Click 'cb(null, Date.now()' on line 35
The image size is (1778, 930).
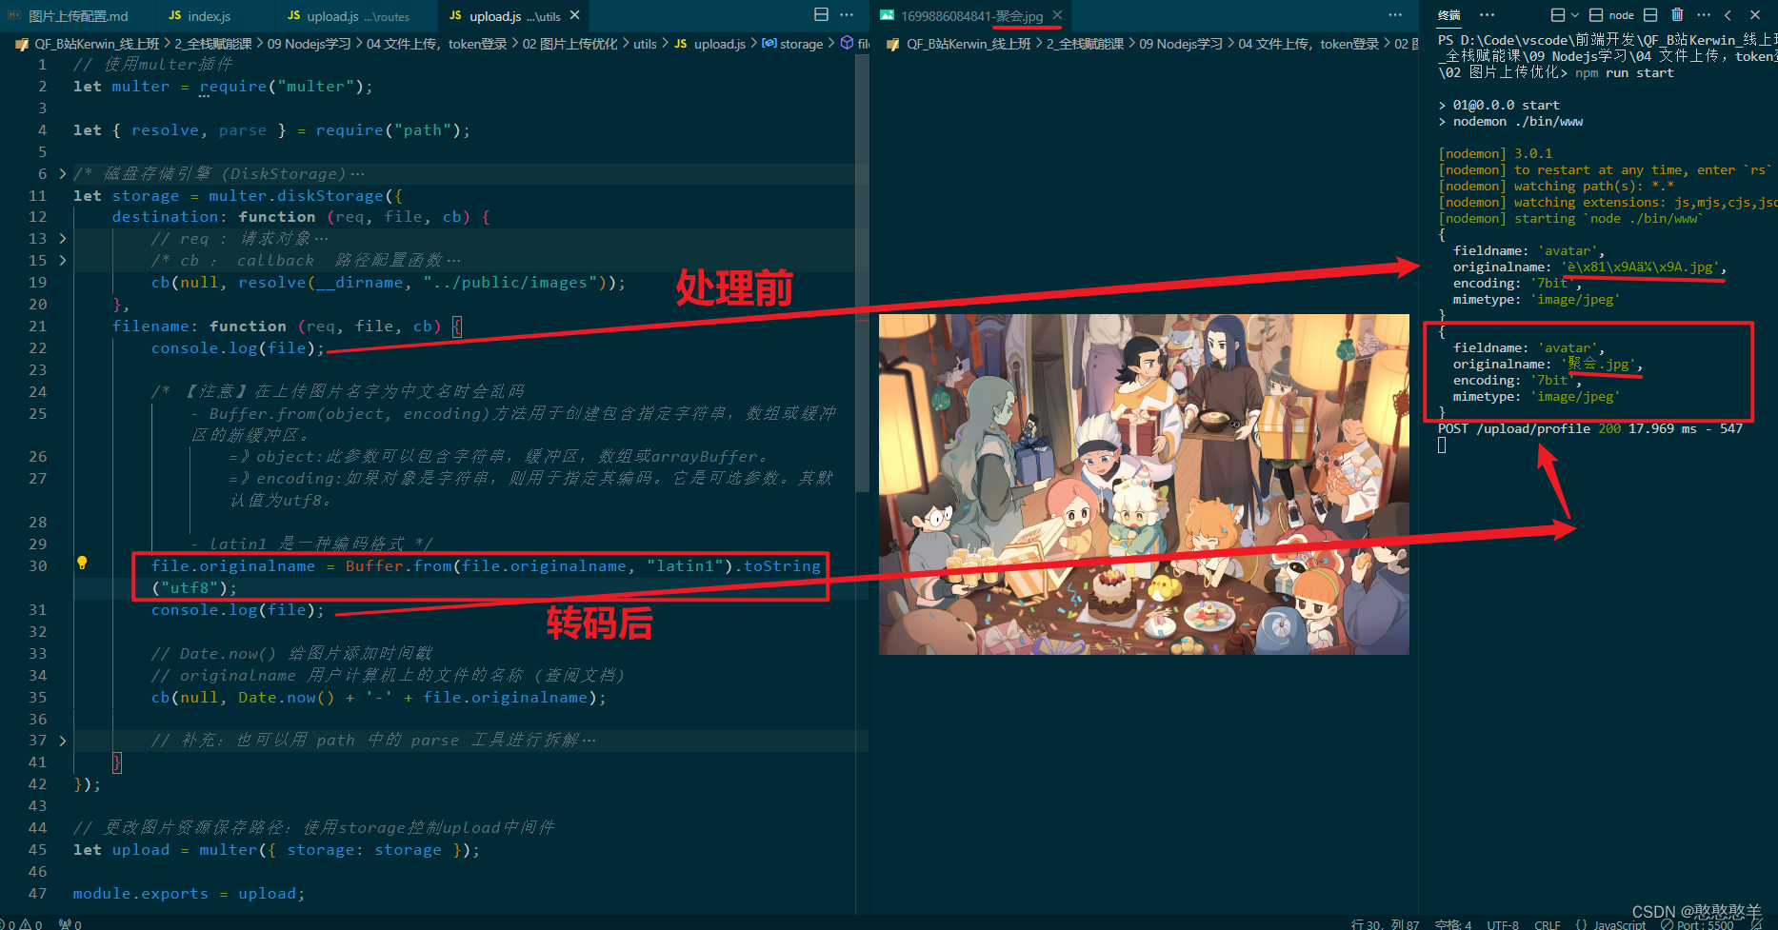378,697
